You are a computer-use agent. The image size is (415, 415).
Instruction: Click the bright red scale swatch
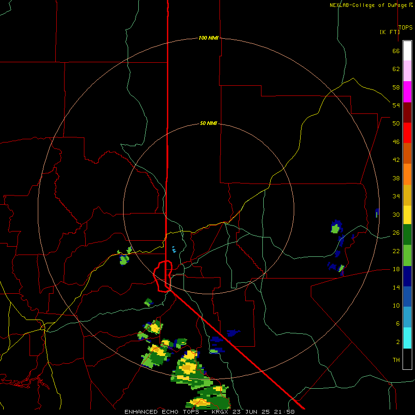[407, 133]
